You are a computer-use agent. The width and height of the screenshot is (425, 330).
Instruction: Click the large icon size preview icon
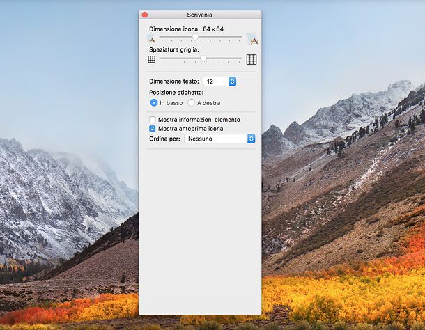(x=252, y=39)
